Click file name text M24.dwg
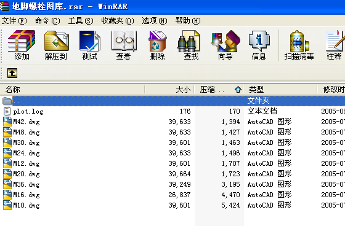 (x=26, y=153)
